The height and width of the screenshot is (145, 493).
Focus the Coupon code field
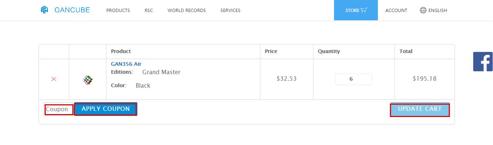point(59,109)
